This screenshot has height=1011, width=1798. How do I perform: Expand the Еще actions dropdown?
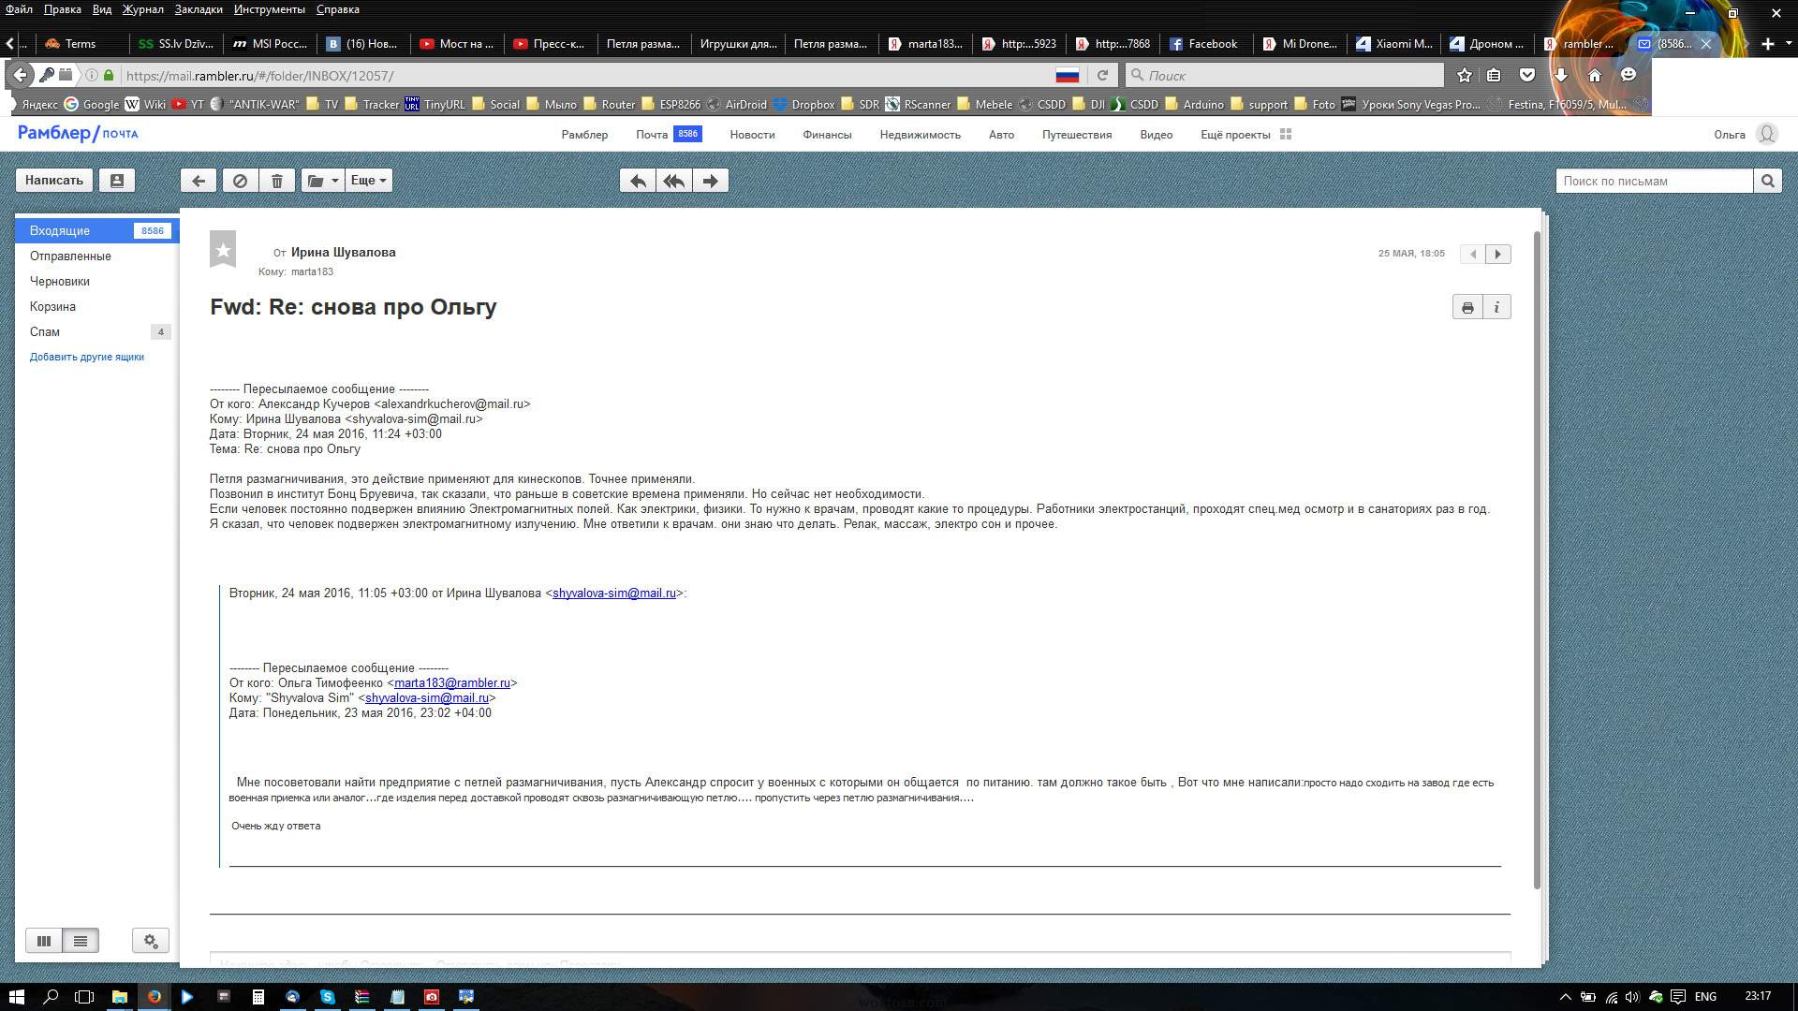(368, 181)
